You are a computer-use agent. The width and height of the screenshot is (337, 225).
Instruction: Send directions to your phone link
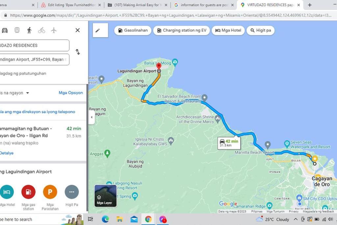click(38, 112)
